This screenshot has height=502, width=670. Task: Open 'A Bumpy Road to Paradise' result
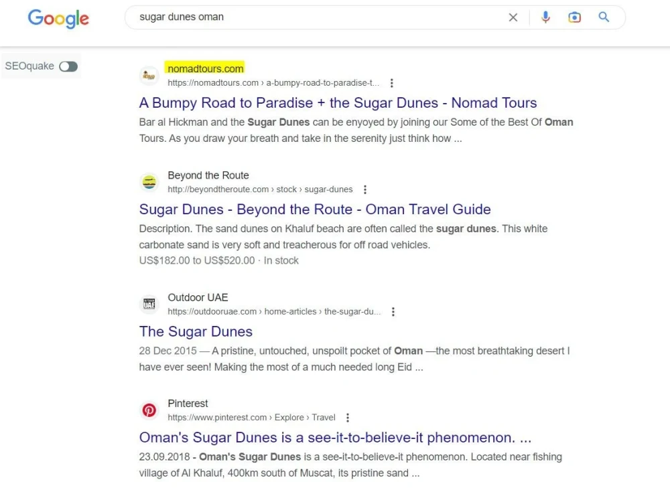point(338,103)
